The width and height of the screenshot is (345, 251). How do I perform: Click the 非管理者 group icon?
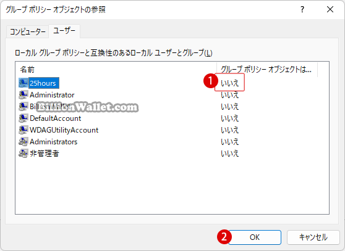pos(23,154)
